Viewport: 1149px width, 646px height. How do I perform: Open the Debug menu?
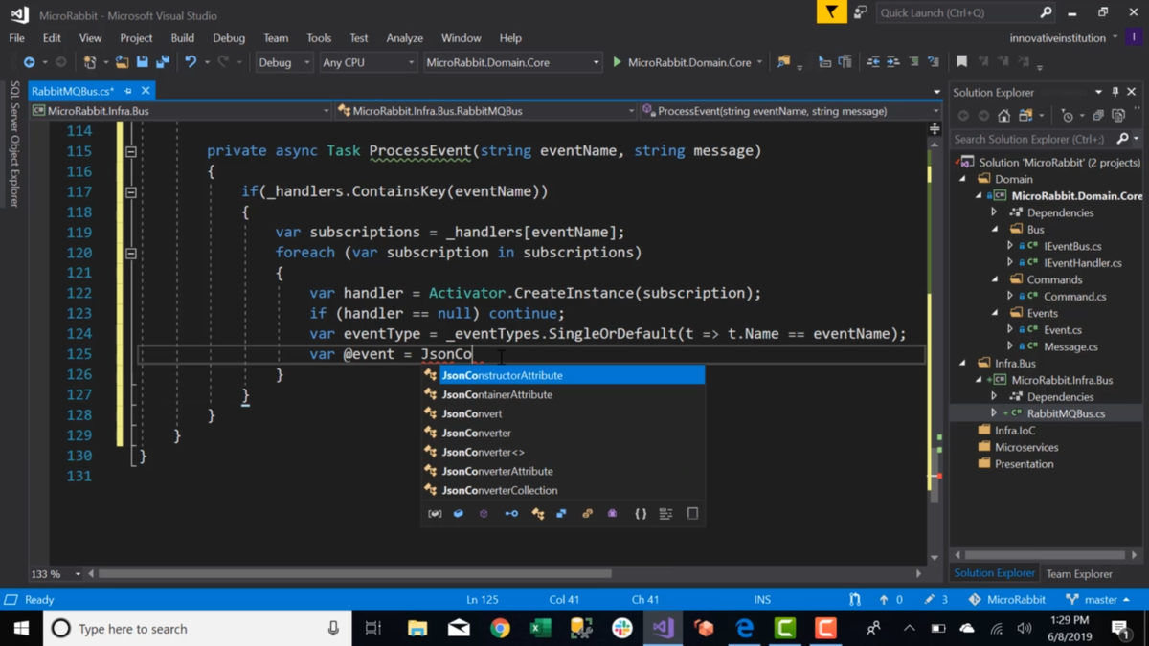point(229,38)
